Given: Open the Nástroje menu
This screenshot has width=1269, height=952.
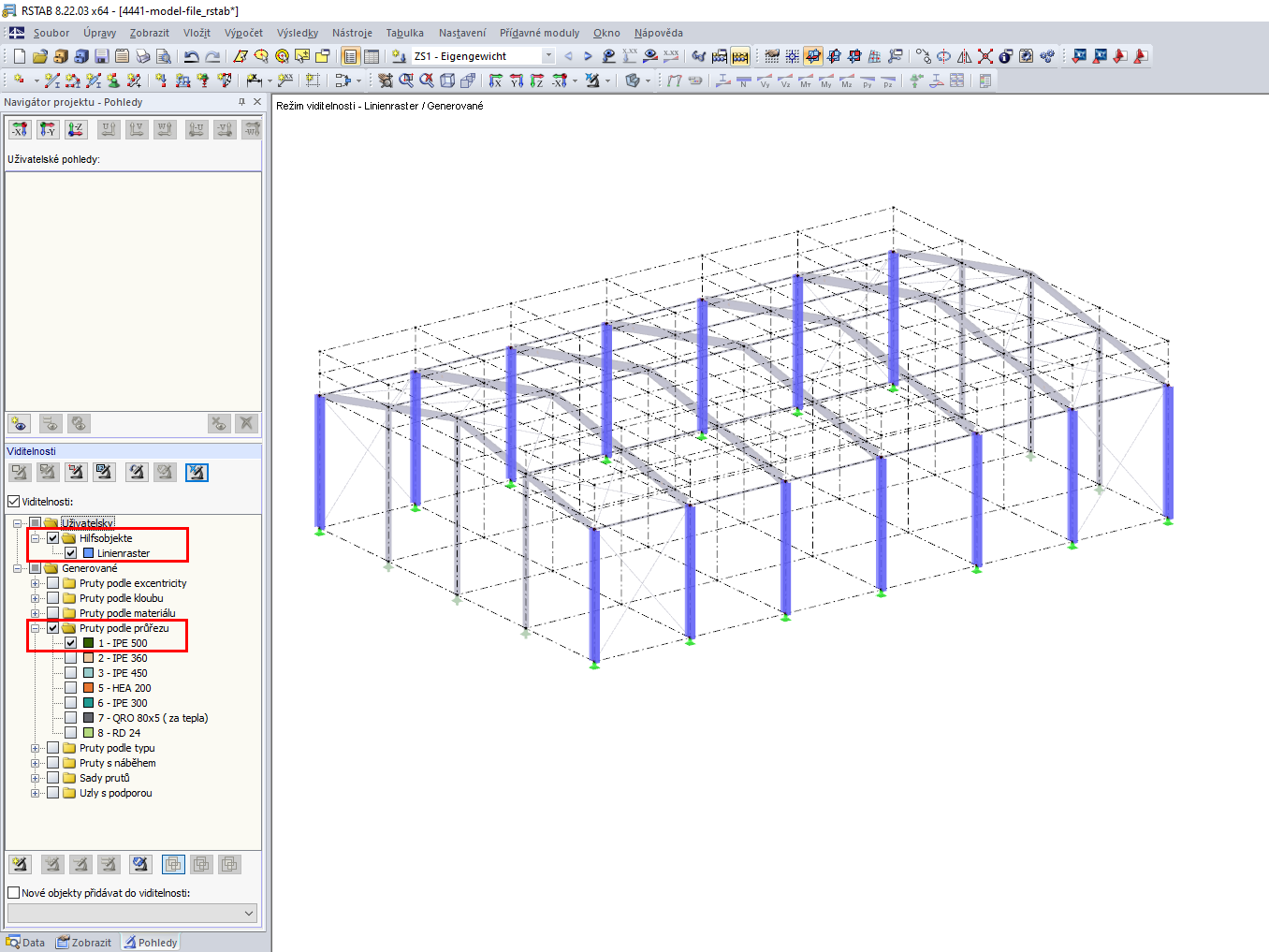Looking at the screenshot, I should point(352,33).
